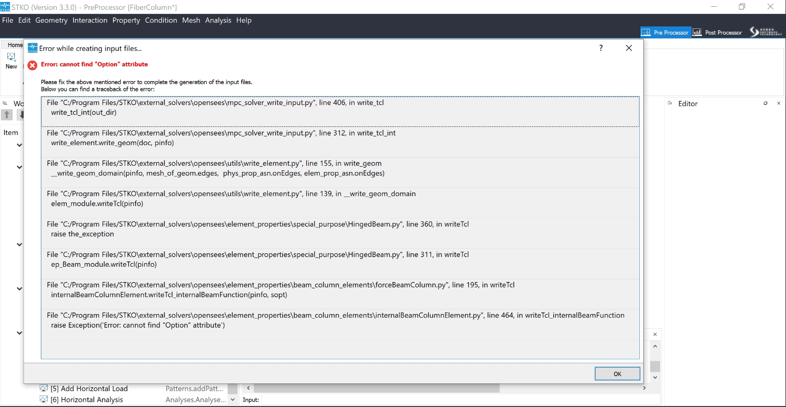The image size is (786, 407).
Task: Click the Editor panel title
Action: [687, 104]
